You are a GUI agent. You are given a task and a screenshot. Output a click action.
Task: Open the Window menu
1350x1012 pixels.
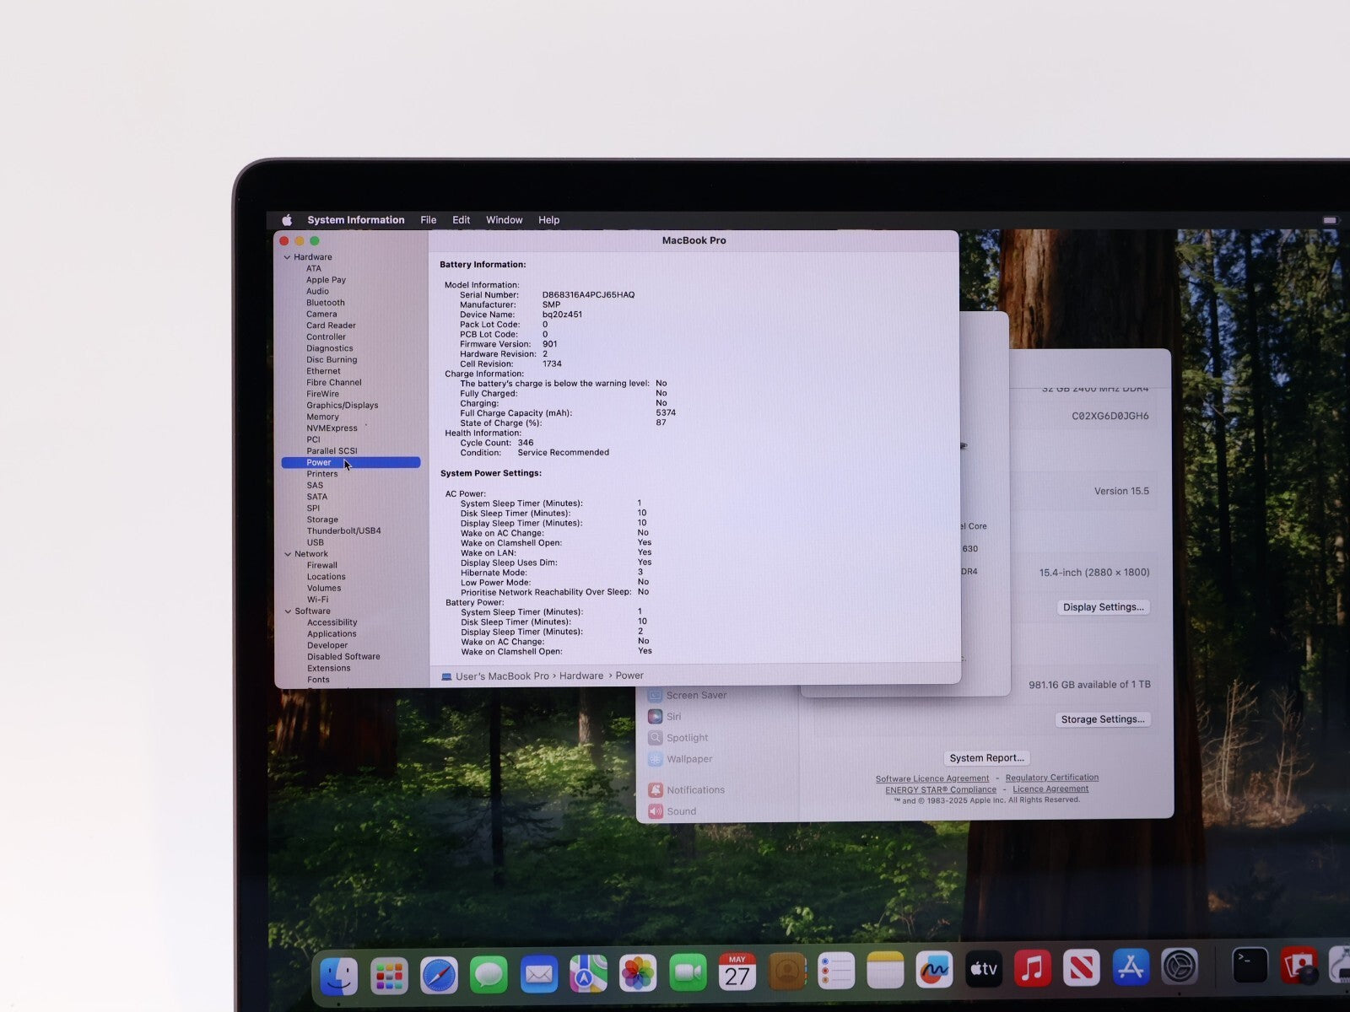(505, 220)
